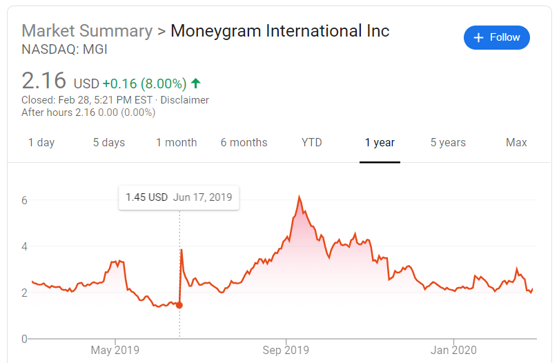Click the Follow button

497,37
